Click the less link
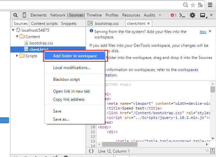Viewport: 216px width, 157px height. point(203,32)
